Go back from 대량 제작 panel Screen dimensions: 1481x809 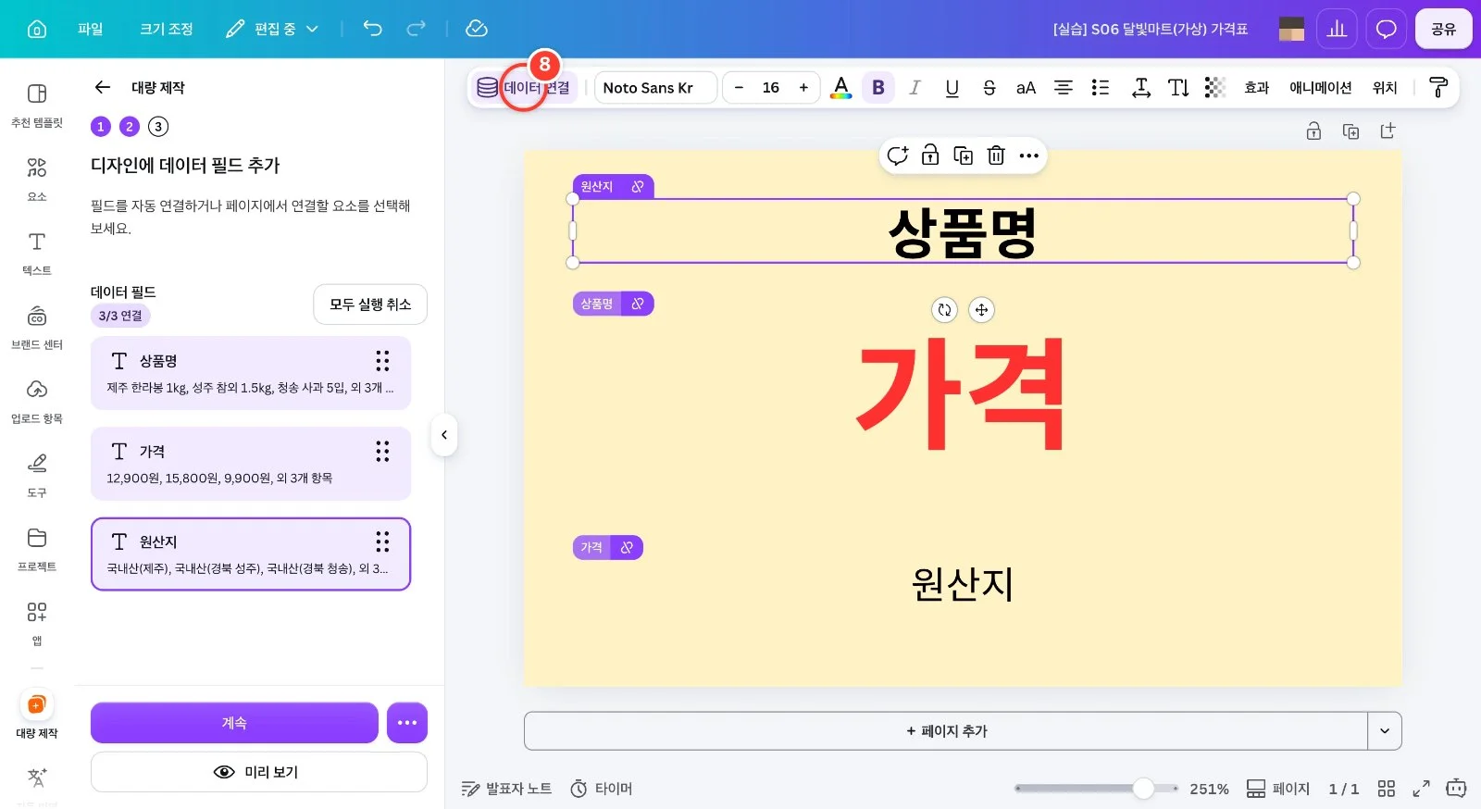coord(103,87)
